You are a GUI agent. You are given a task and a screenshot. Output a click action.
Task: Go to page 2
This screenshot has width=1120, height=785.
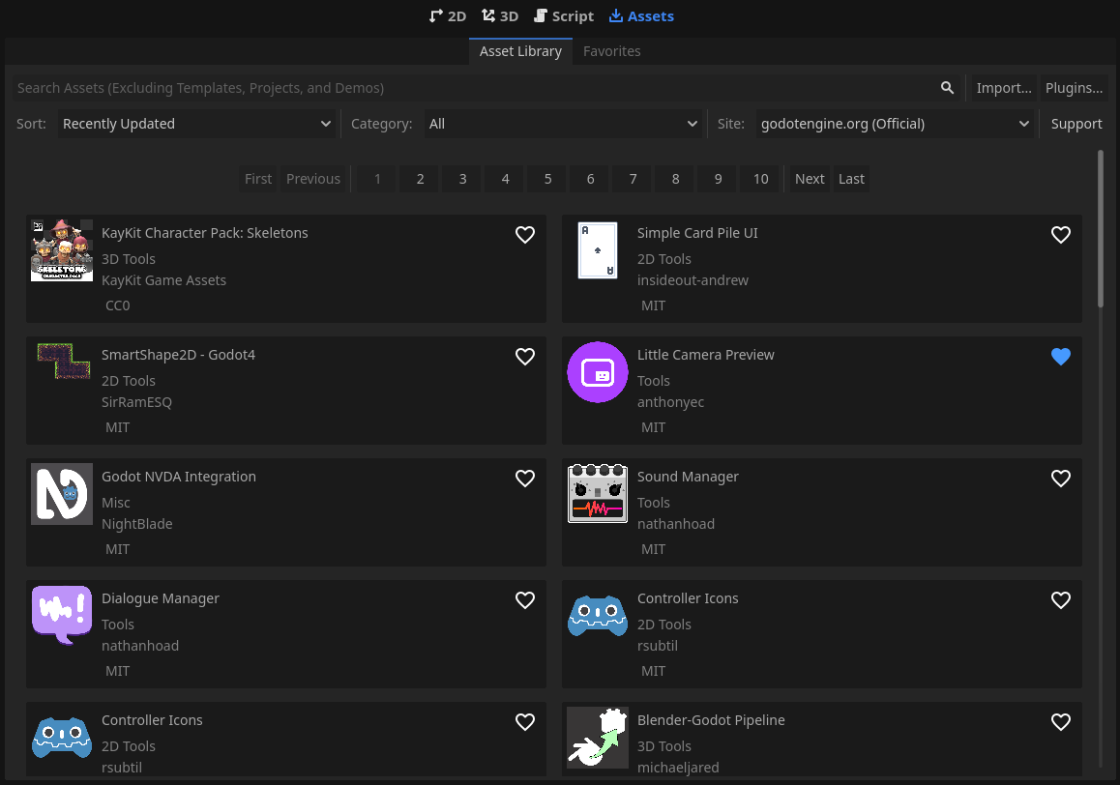pyautogui.click(x=420, y=179)
